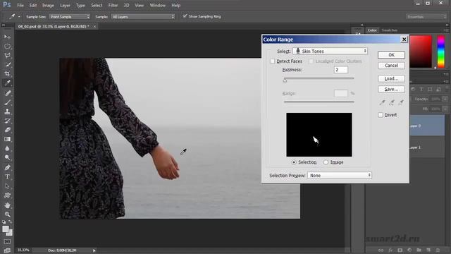Image resolution: width=451 pixels, height=254 pixels.
Task: Select the Pen tool
Action: point(8,168)
